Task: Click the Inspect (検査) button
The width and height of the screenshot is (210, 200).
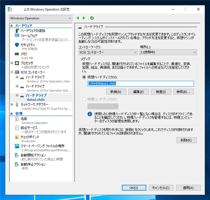Action: coord(161,92)
